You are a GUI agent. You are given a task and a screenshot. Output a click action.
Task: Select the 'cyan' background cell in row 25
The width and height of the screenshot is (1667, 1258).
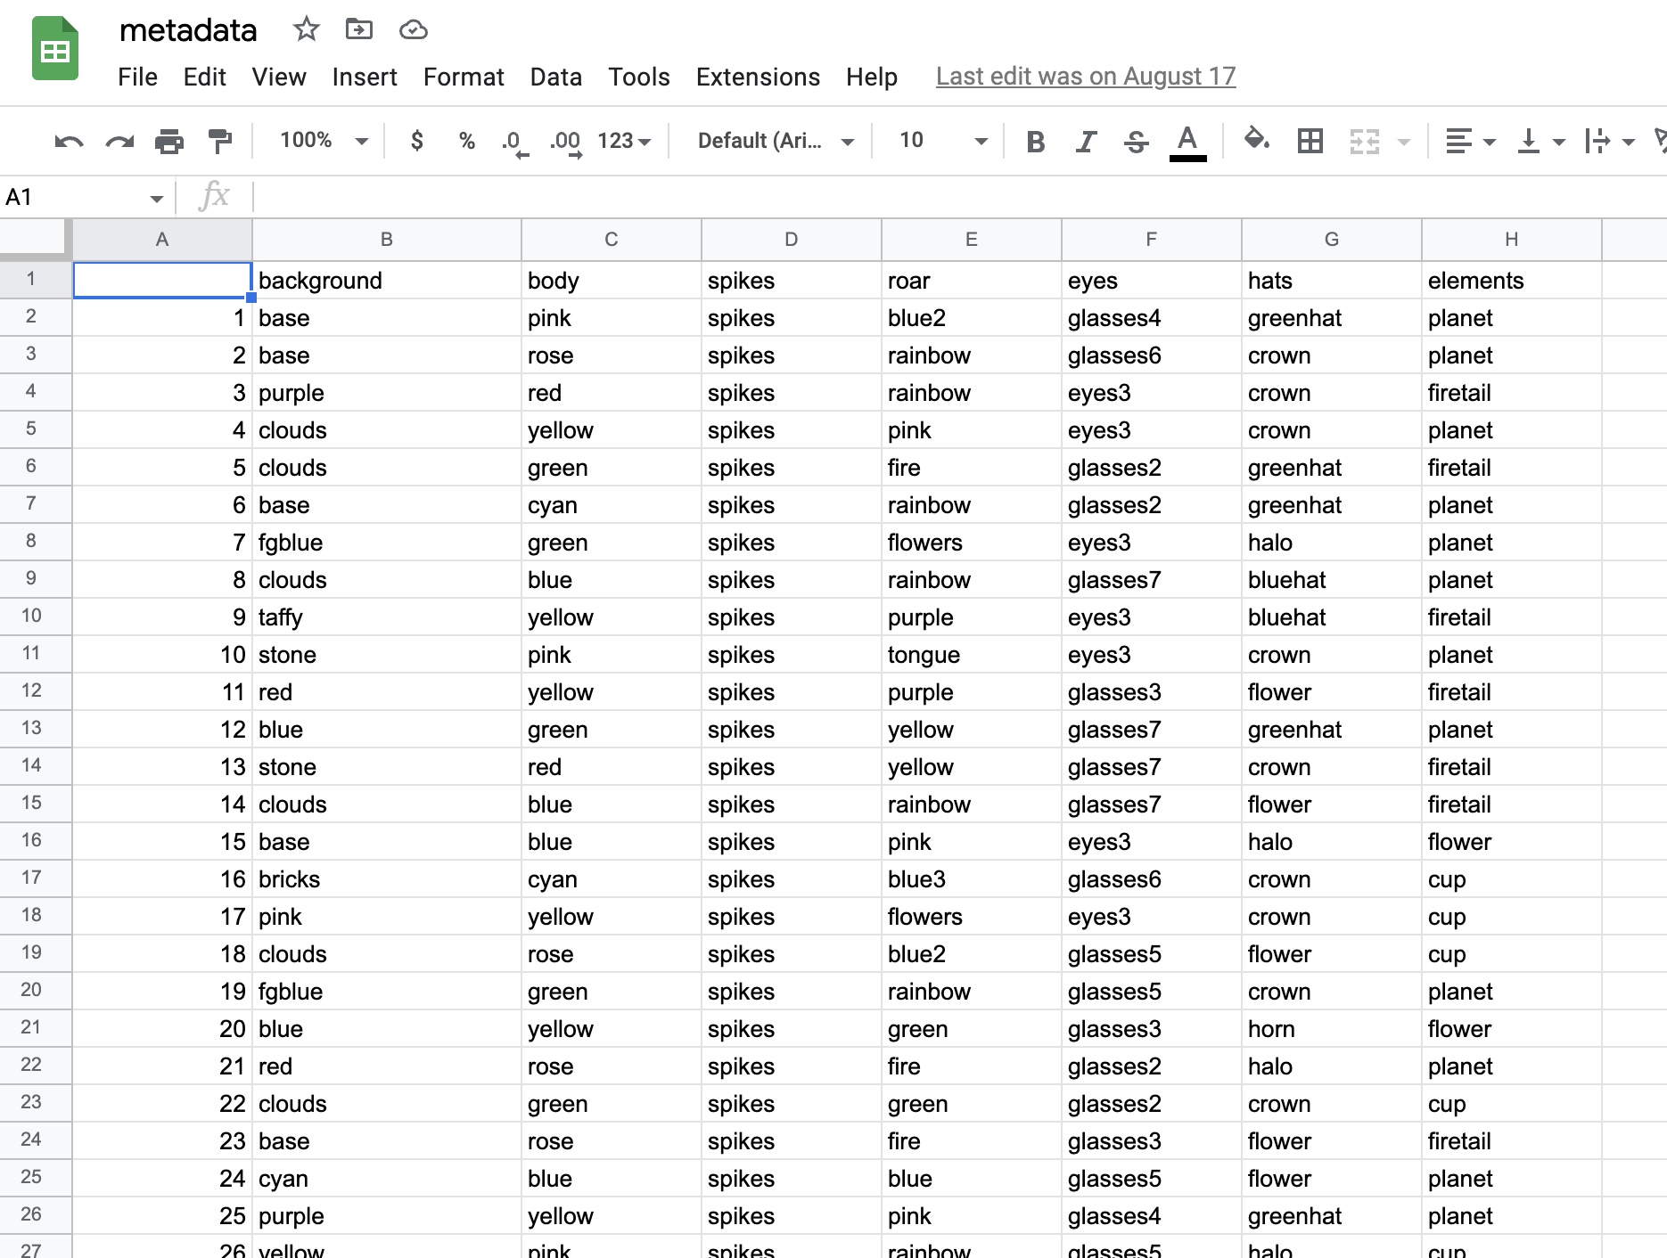(387, 1178)
